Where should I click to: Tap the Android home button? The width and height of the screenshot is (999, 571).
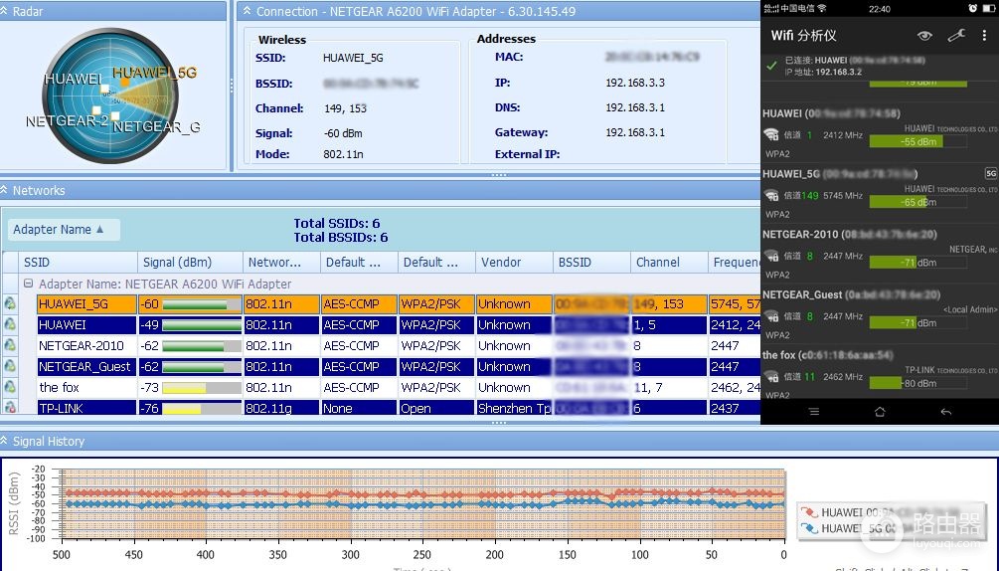(x=880, y=412)
